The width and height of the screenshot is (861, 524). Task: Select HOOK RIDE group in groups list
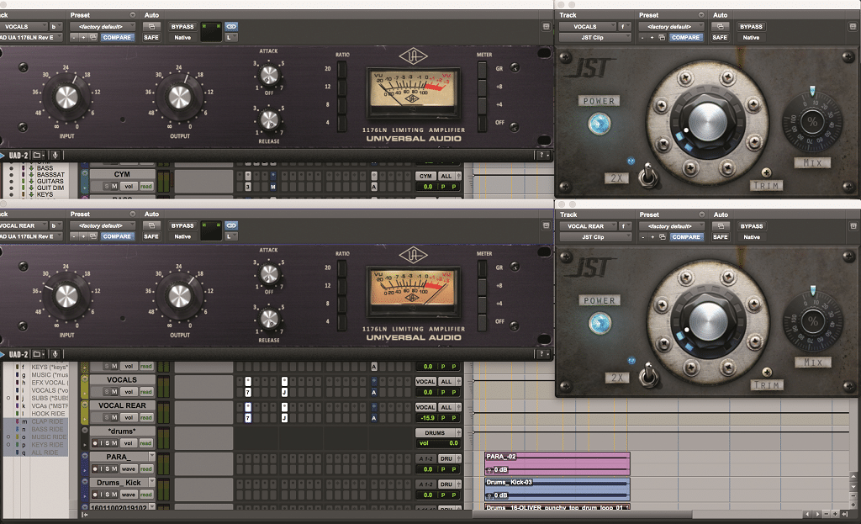click(x=48, y=414)
